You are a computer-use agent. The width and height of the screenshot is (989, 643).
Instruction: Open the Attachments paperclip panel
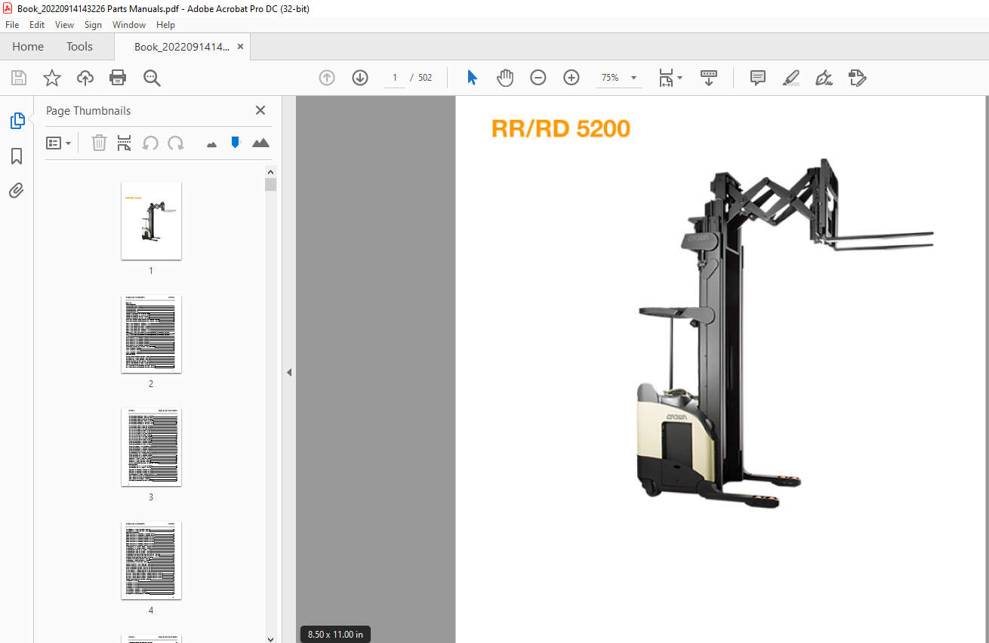[17, 190]
